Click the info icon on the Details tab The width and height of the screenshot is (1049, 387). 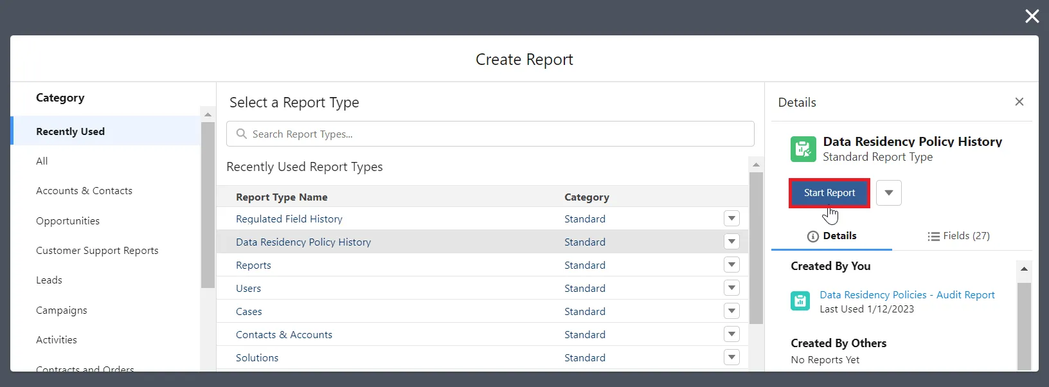pos(812,236)
